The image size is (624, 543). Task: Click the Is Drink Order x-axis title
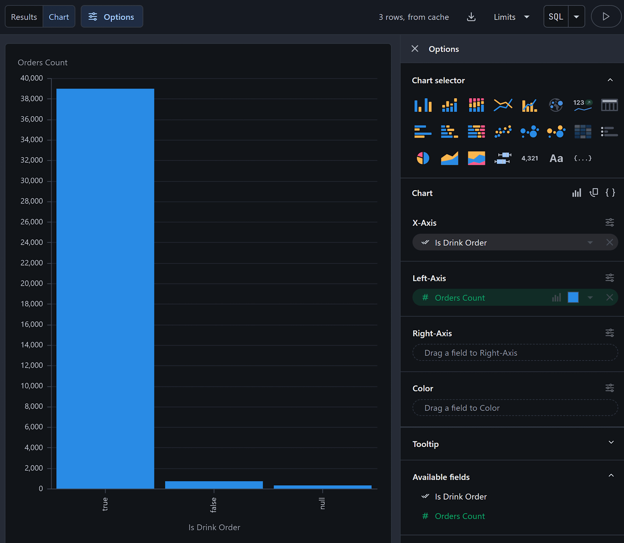click(x=214, y=527)
